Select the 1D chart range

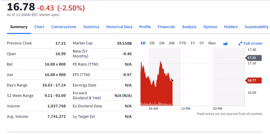[x=143, y=43]
